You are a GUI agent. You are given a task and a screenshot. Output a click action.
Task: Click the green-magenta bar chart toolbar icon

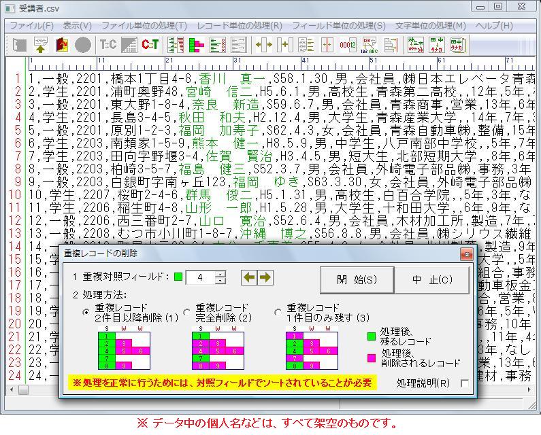pos(197,46)
